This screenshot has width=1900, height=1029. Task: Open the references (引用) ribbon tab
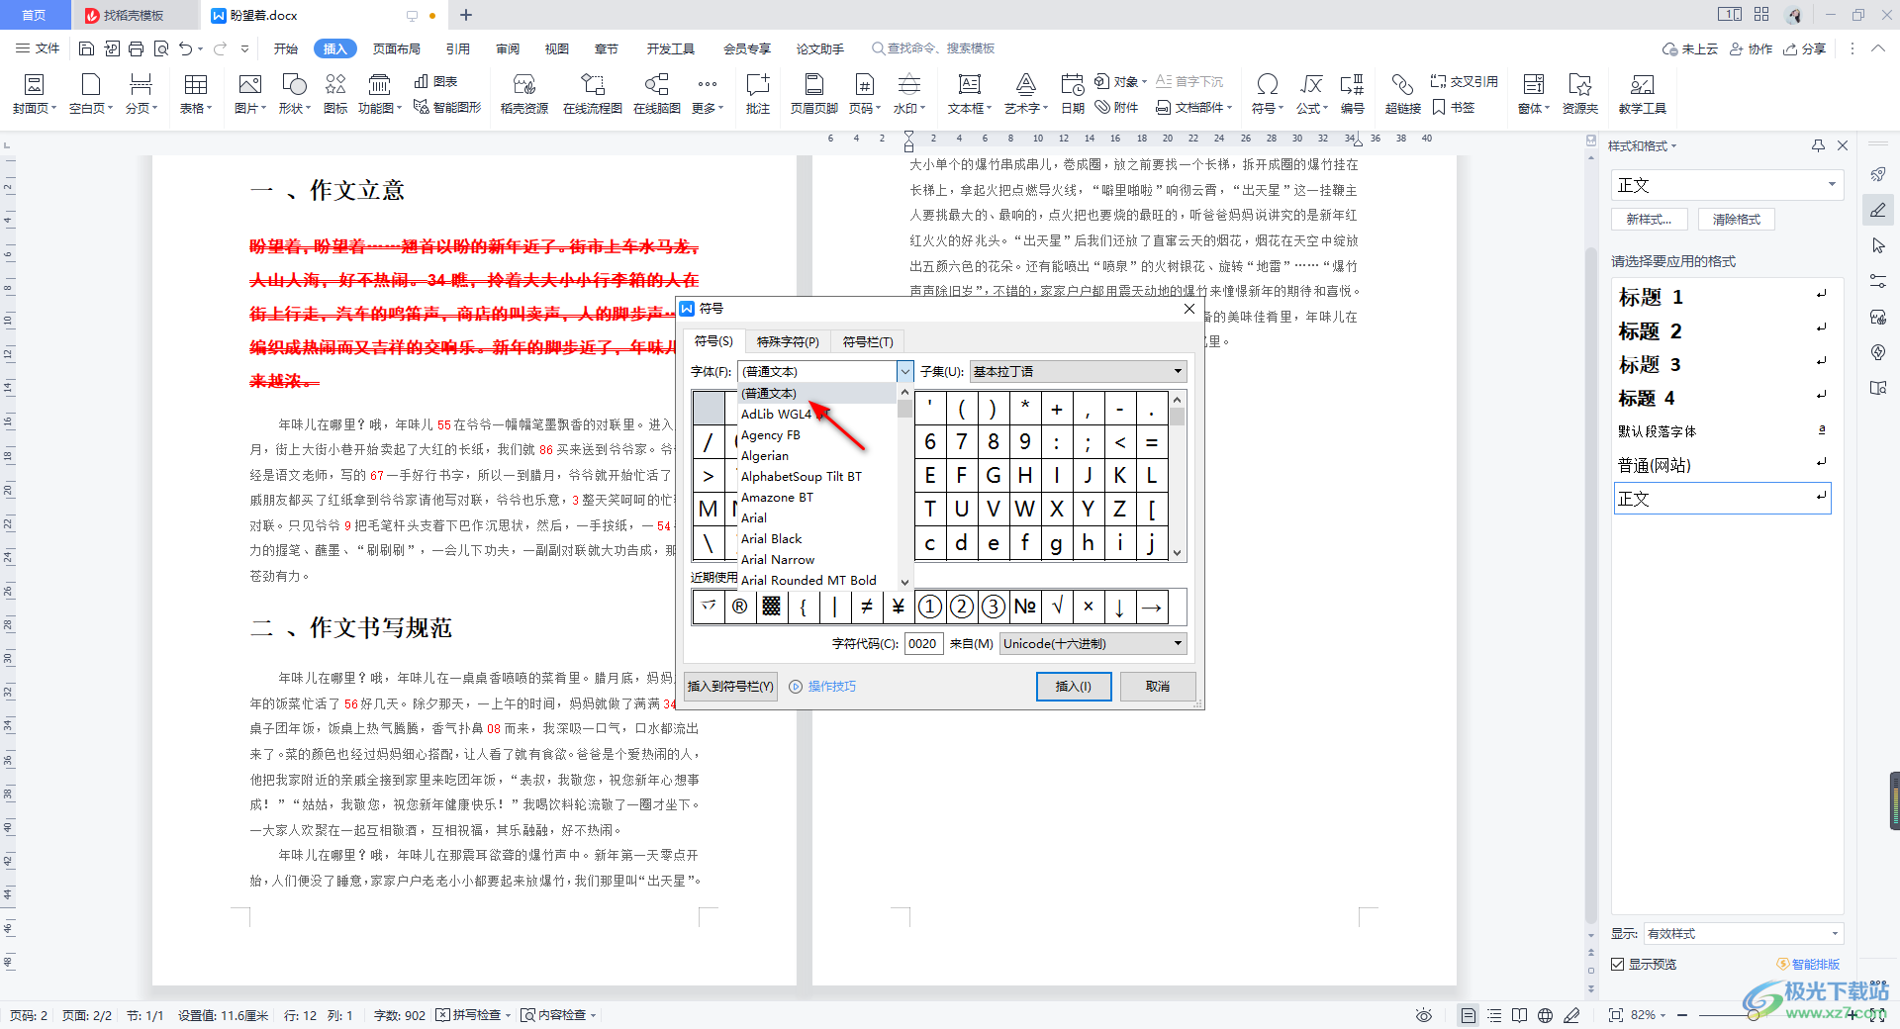(x=457, y=48)
